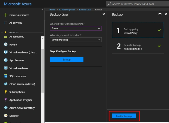Click the Virtual machines monitor icon
The height and width of the screenshot is (123, 169).
(6, 68)
